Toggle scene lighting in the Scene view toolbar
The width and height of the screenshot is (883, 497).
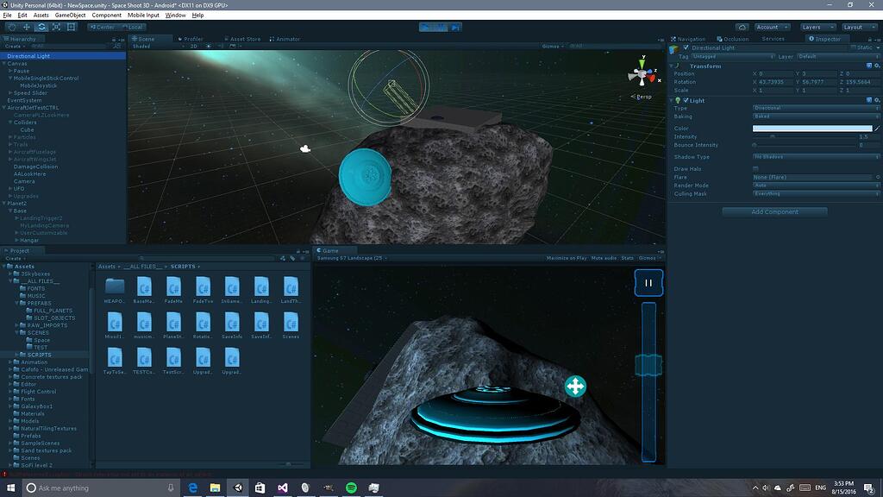[x=209, y=46]
